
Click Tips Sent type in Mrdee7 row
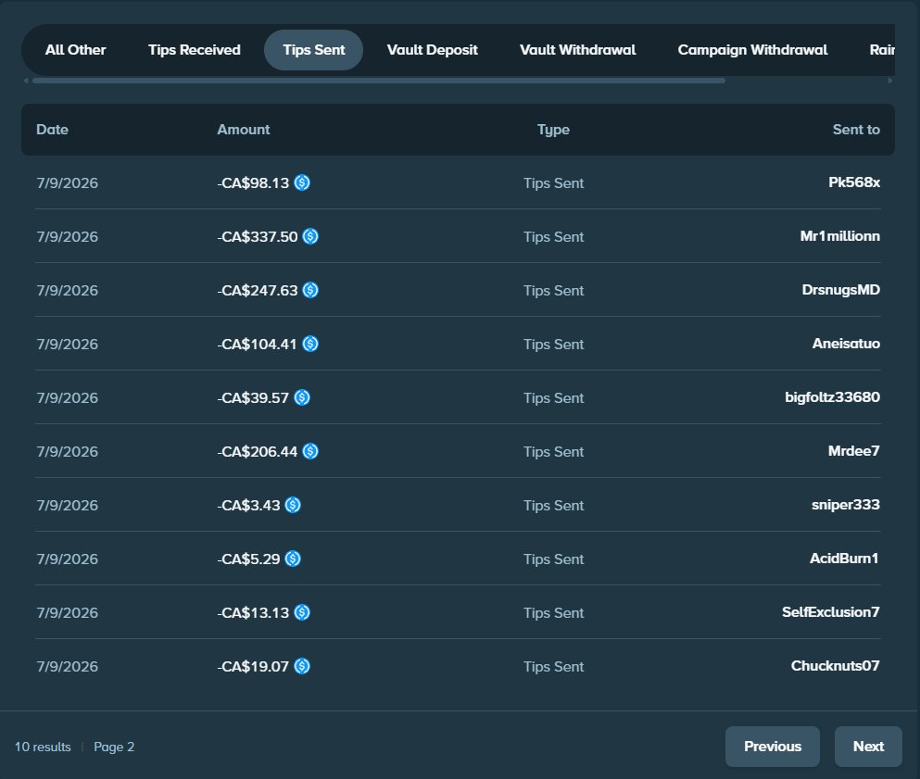(x=553, y=452)
